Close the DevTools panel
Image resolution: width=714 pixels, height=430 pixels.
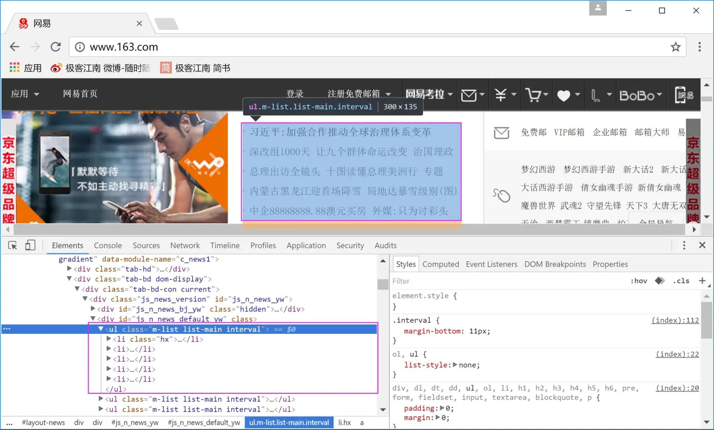click(702, 245)
